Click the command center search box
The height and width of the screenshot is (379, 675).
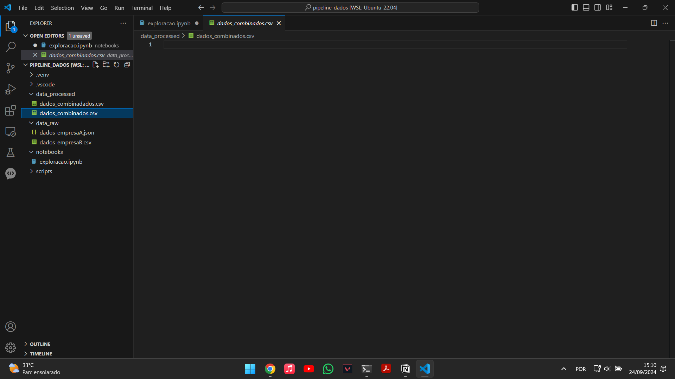point(350,8)
